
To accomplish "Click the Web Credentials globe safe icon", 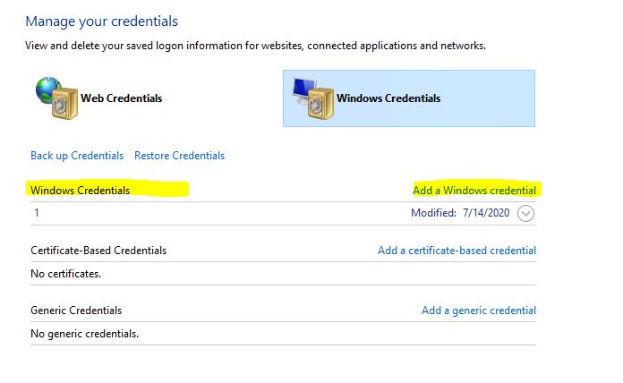I will coord(56,98).
